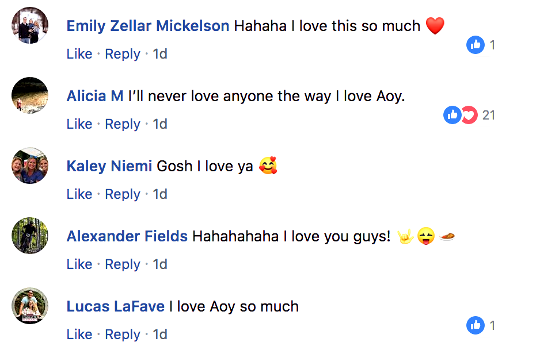Go to Kaley Niemi's profile name link
The image size is (540, 346).
(109, 166)
